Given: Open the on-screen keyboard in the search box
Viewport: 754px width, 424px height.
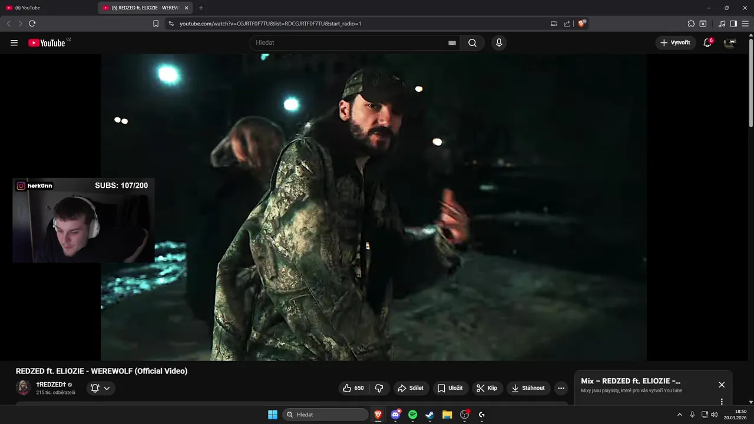Looking at the screenshot, I should point(452,43).
